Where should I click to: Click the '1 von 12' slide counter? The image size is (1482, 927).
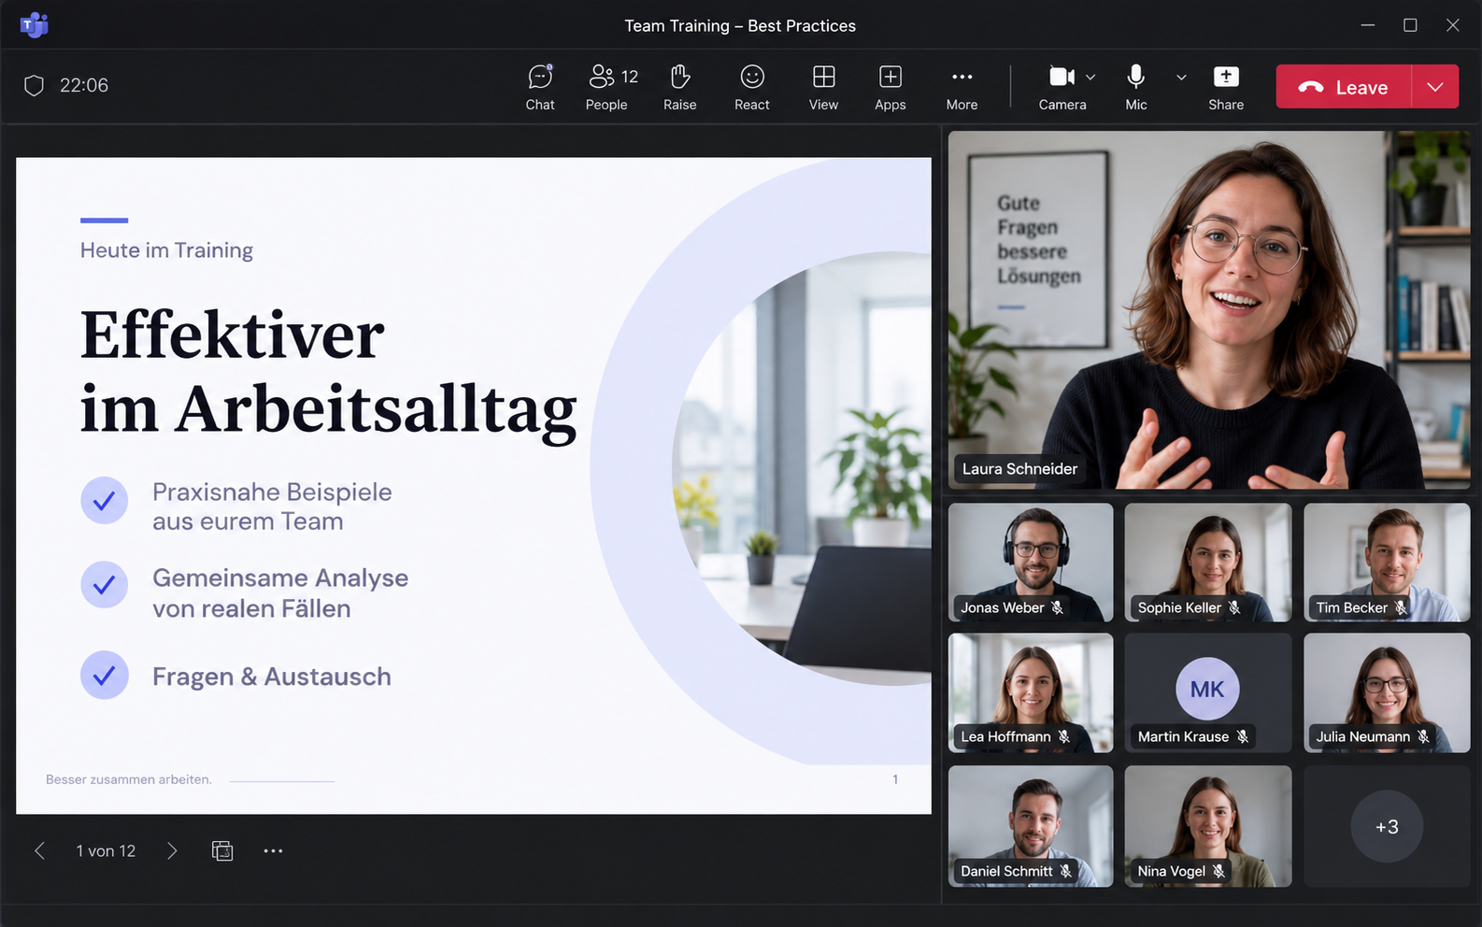click(106, 850)
